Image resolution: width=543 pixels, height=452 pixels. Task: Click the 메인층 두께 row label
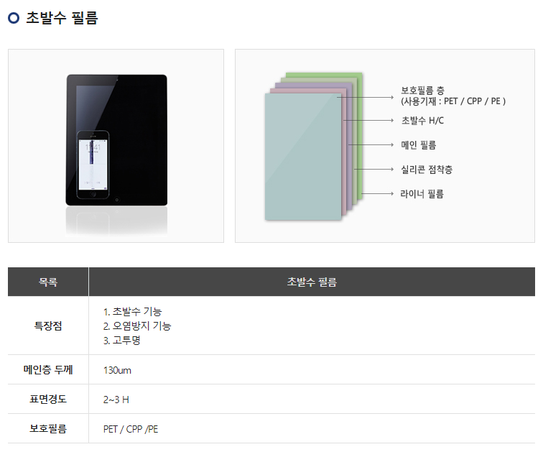pos(48,369)
